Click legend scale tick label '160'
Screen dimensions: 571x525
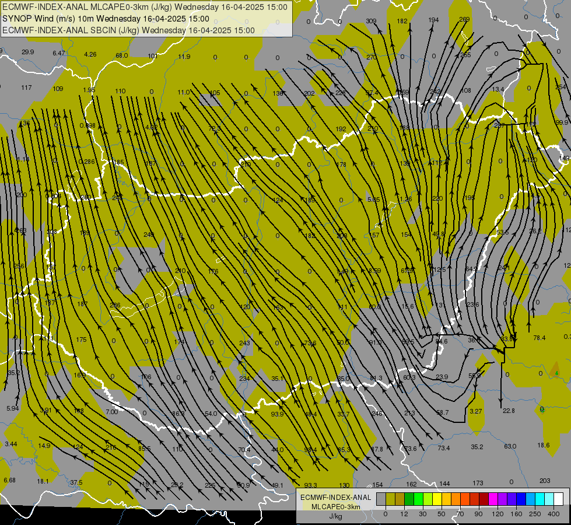coord(516,514)
